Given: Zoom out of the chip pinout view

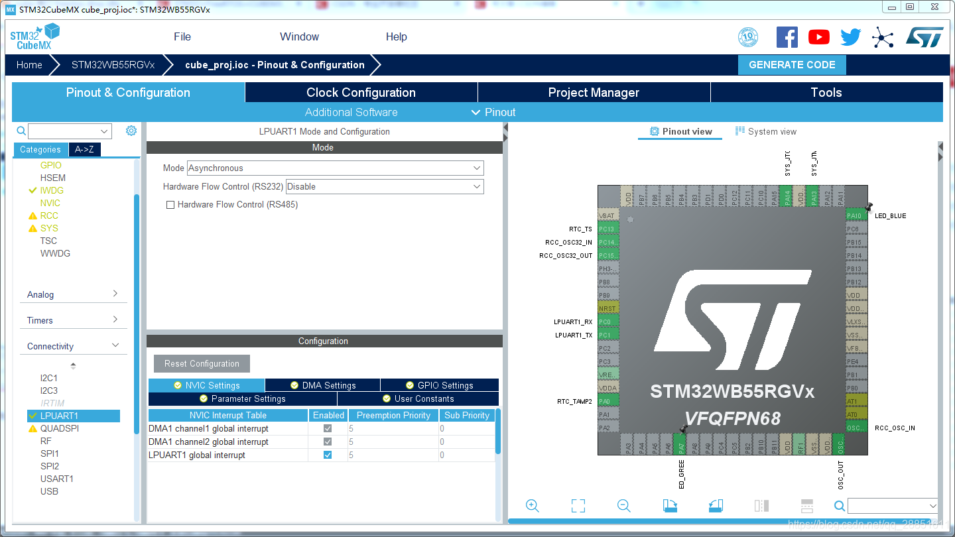Looking at the screenshot, I should pyautogui.click(x=623, y=506).
